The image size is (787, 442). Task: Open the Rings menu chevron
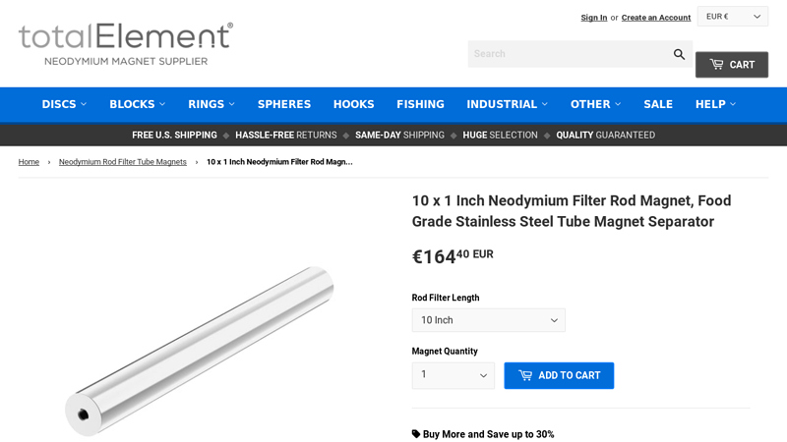[232, 104]
